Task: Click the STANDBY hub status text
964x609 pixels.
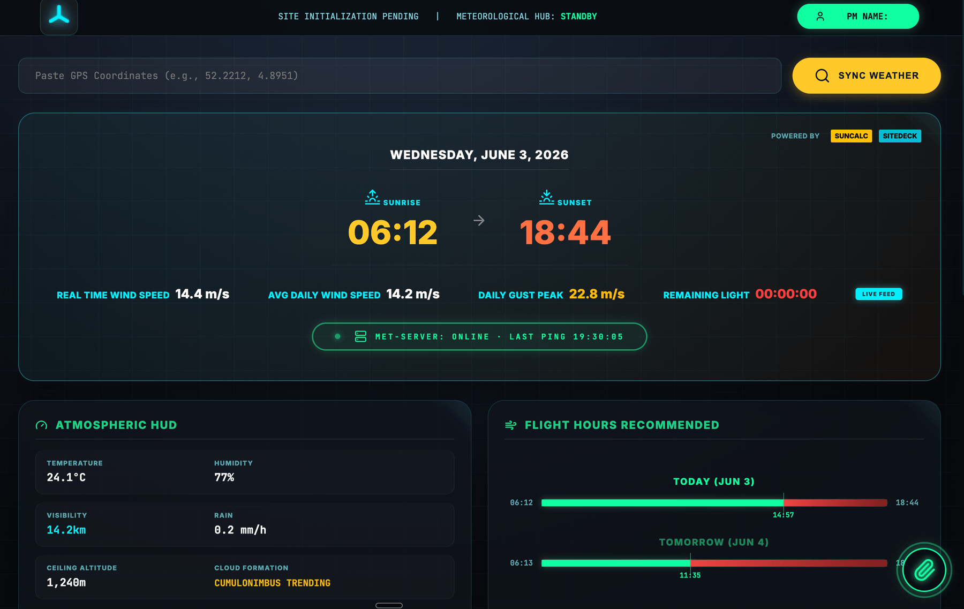Action: click(x=578, y=17)
